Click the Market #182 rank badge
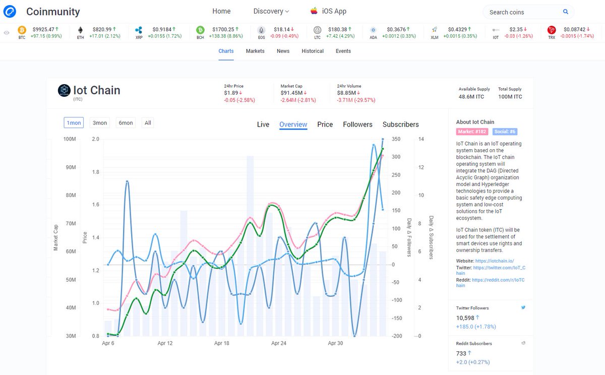Screen dimensions: 605x375 472,132
